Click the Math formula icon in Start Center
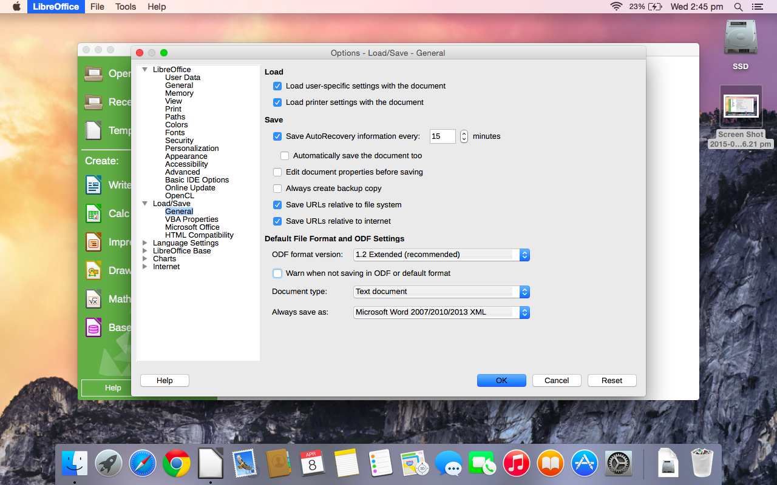The width and height of the screenshot is (777, 485). 93,299
